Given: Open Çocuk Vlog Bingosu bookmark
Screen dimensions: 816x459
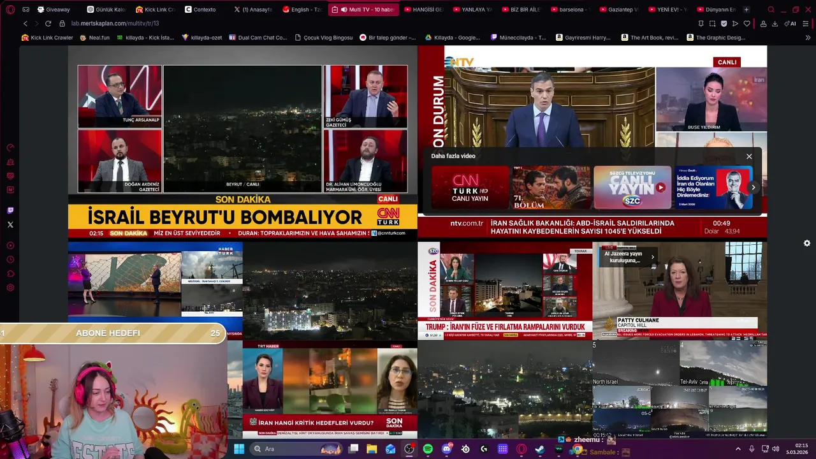Looking at the screenshot, I should coord(323,38).
